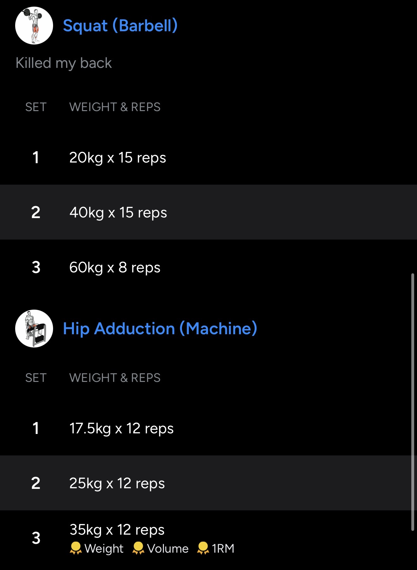This screenshot has width=417, height=570.
Task: Select adduction set 35kg x 12 reps
Action: point(117,530)
